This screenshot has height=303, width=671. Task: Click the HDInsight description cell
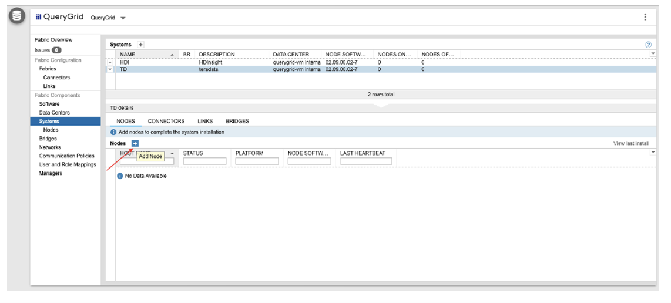(210, 62)
